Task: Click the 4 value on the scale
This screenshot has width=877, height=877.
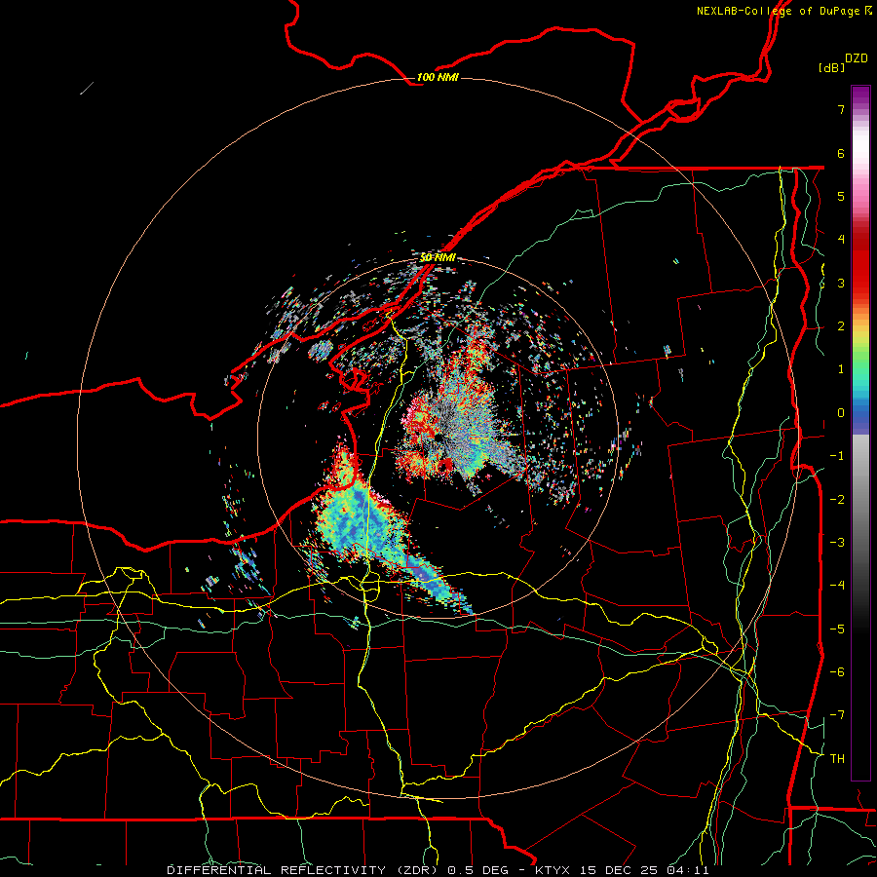Action: (841, 240)
